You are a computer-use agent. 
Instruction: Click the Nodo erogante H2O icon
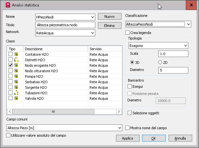click(x=16, y=65)
